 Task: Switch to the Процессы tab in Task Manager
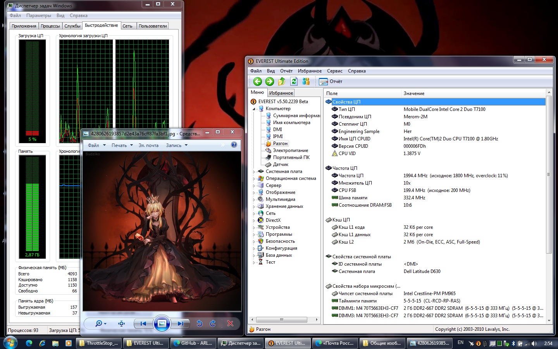50,26
